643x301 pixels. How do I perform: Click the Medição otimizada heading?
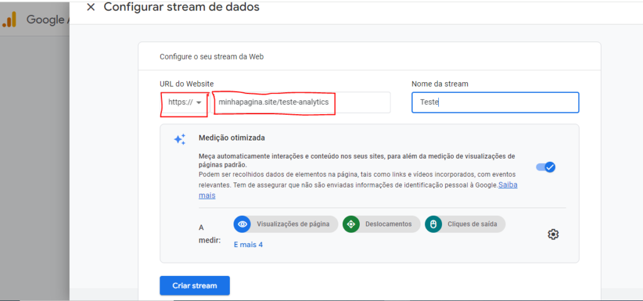click(x=232, y=137)
